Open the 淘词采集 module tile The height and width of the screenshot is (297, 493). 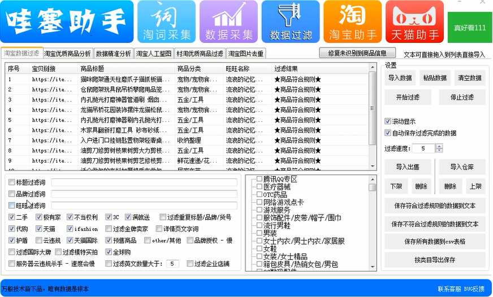(x=166, y=21)
